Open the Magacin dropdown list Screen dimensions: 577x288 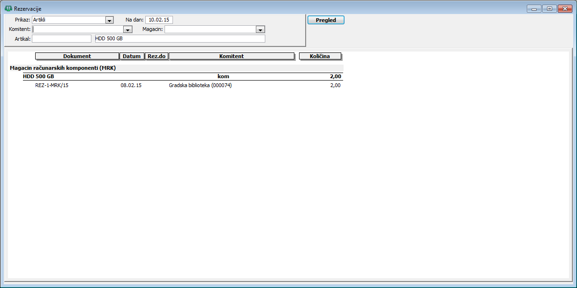pos(261,30)
